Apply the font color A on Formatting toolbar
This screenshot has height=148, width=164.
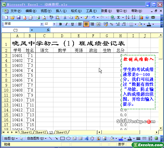coord(149,24)
